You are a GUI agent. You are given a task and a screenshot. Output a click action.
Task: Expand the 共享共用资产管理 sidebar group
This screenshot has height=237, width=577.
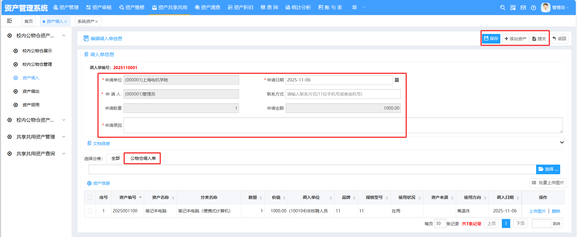coord(36,137)
